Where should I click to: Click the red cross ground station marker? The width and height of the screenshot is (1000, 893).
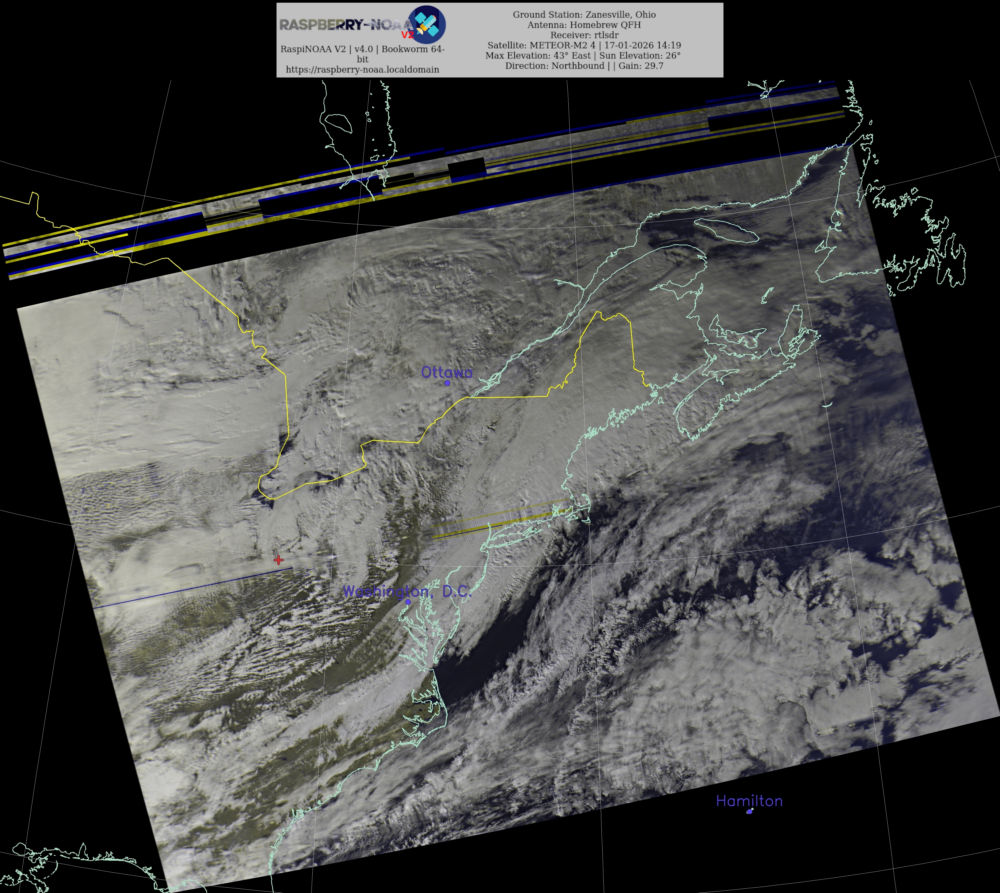(x=278, y=560)
